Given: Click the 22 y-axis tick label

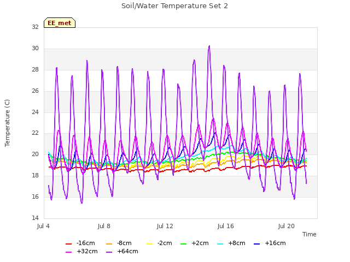Looking at the screenshot, I should tap(35, 133).
